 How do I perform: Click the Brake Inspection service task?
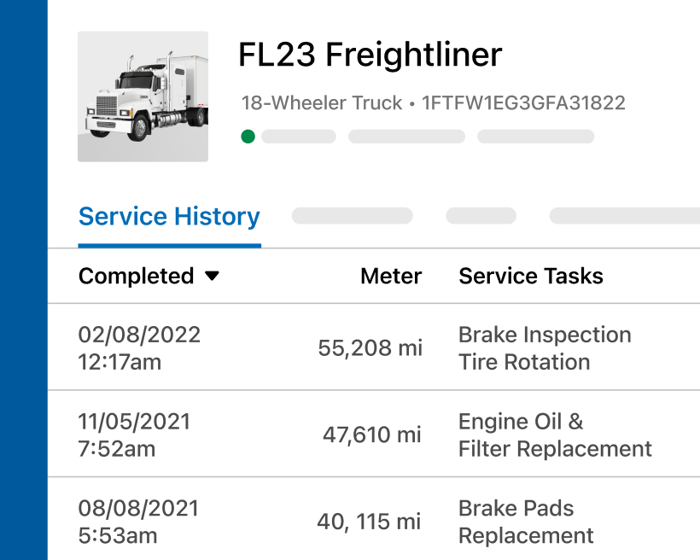coord(545,335)
